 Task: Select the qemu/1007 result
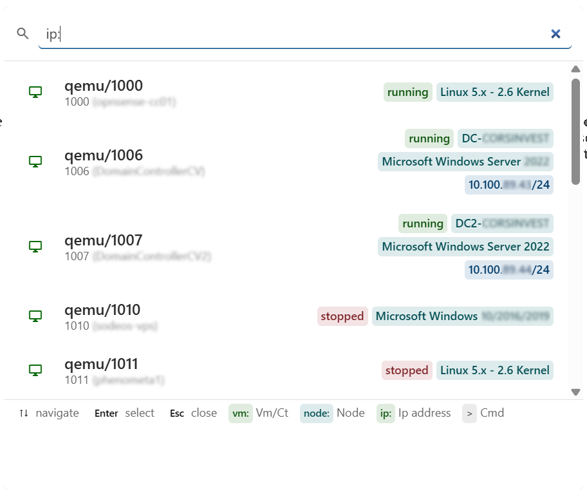287,247
